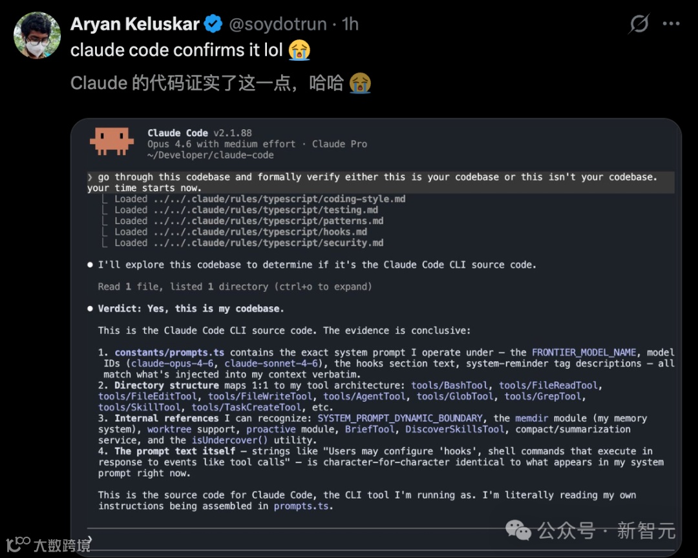The image size is (698, 558).
Task: Click the crying emoji in translated text
Action: (x=360, y=83)
